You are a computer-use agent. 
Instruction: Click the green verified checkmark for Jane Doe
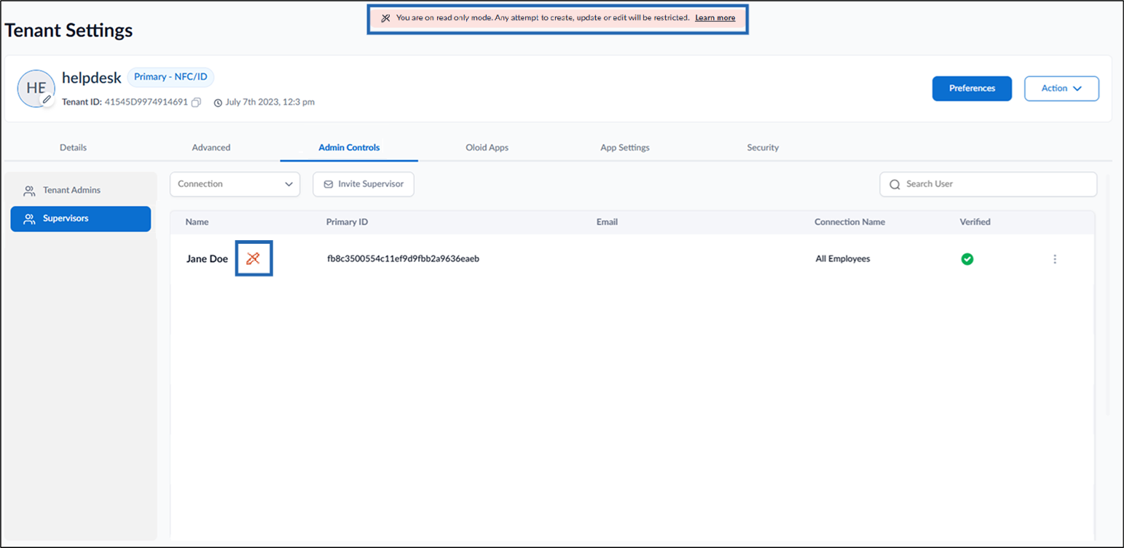(x=967, y=259)
